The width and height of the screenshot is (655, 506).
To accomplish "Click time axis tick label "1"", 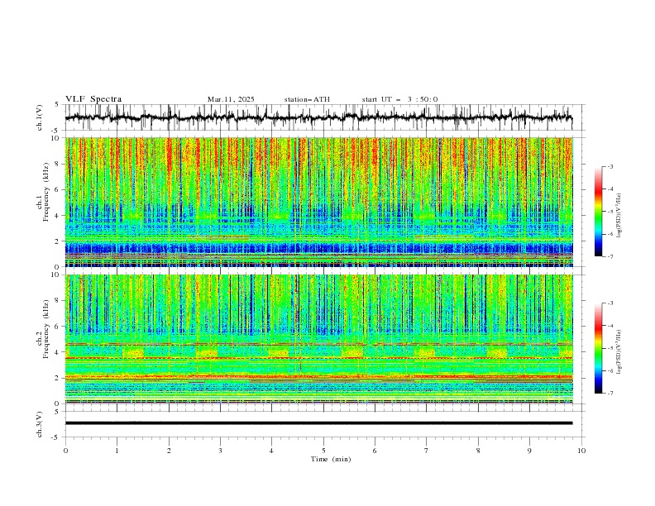I will [117, 451].
